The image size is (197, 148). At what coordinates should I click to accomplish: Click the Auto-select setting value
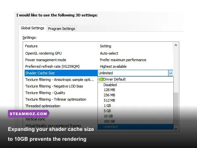point(109,53)
